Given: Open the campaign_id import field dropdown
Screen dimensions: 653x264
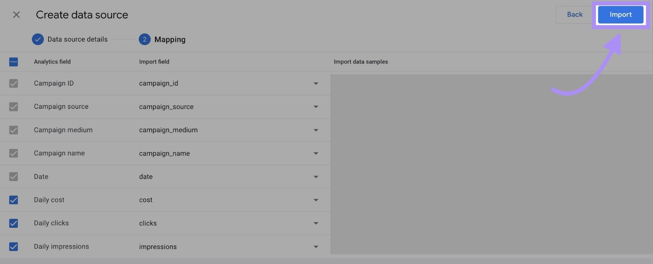Looking at the screenshot, I should (315, 83).
